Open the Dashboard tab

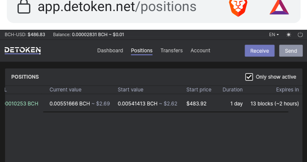pos(110,51)
